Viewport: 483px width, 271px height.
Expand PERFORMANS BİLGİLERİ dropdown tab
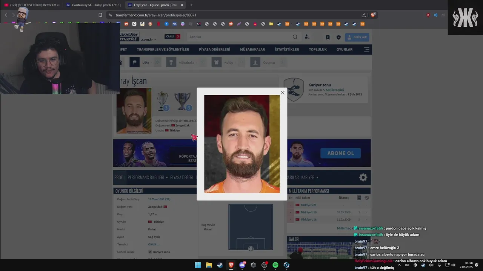[x=148, y=177]
